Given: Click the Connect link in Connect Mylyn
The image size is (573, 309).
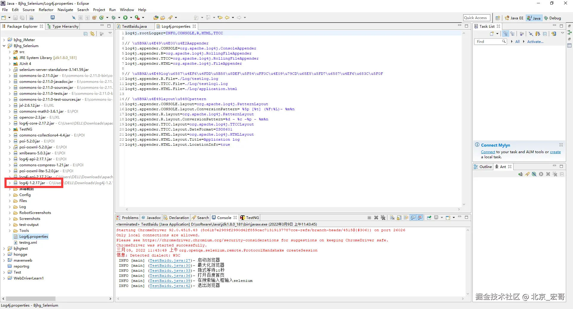Looking at the screenshot, I should coord(488,152).
